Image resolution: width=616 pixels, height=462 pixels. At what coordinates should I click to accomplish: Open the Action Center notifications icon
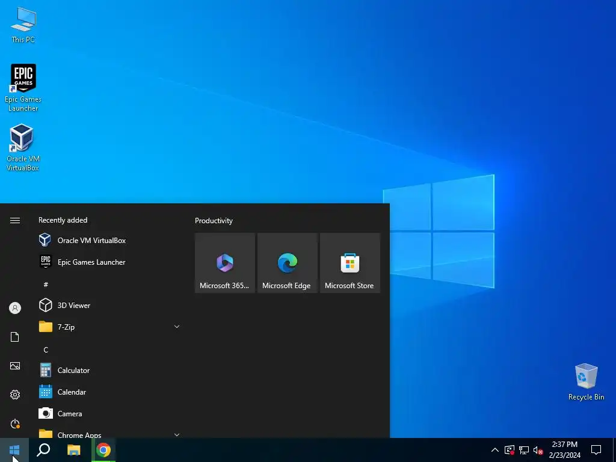[596, 450]
